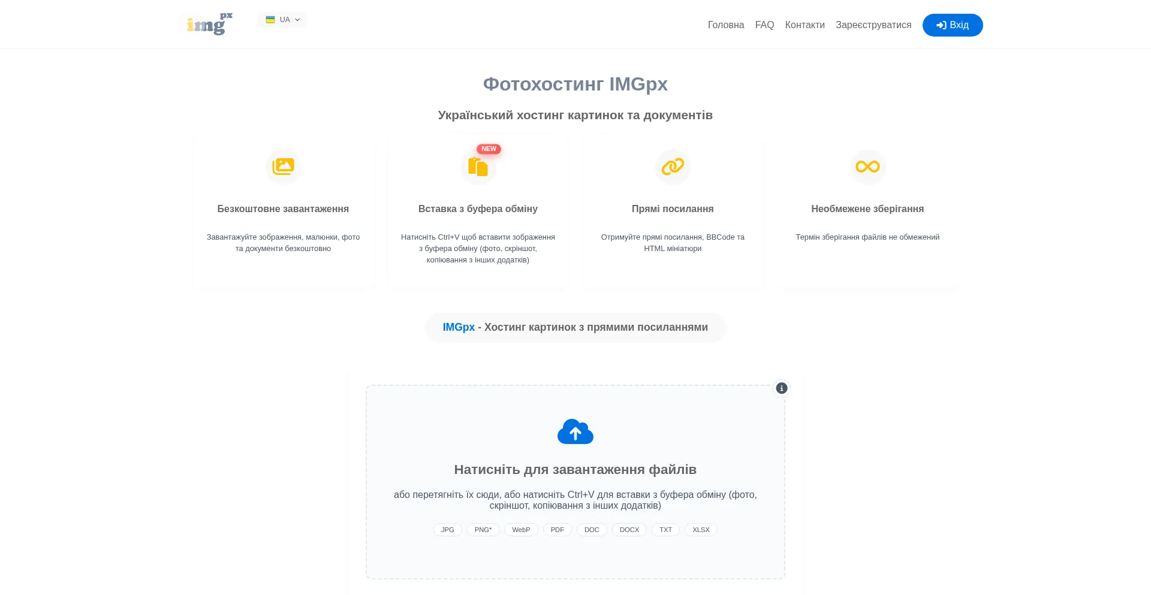Image resolution: width=1151 pixels, height=595 pixels.
Task: Click the JPG format tag
Action: 447,530
